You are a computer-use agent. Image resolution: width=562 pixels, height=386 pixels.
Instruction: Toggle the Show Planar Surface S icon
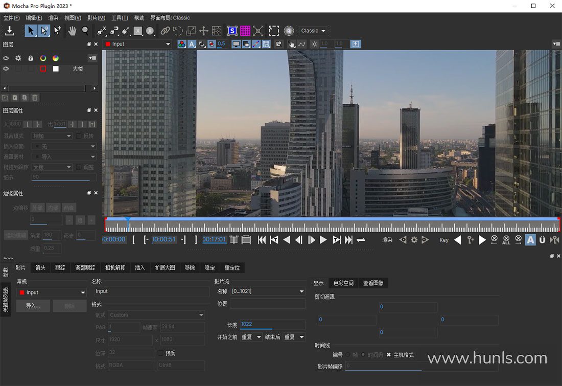click(x=232, y=31)
